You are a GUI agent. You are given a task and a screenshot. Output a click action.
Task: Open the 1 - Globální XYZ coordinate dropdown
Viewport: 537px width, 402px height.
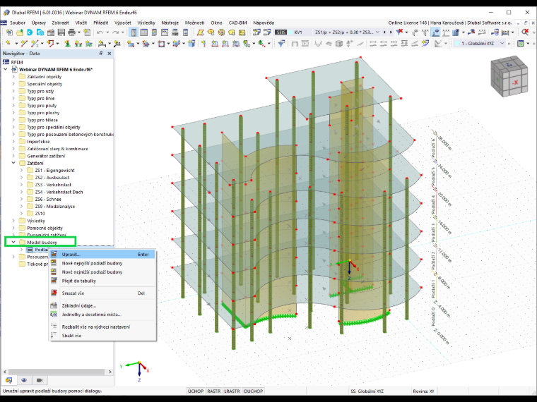[502, 44]
